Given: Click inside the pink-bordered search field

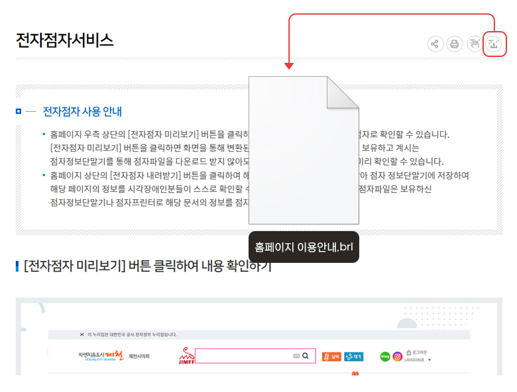Looking at the screenshot, I should click(x=243, y=356).
